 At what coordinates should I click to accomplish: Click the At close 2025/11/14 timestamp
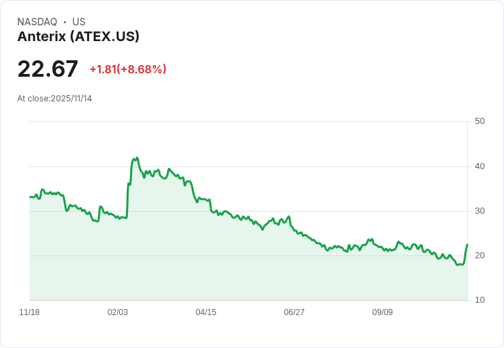pos(55,99)
